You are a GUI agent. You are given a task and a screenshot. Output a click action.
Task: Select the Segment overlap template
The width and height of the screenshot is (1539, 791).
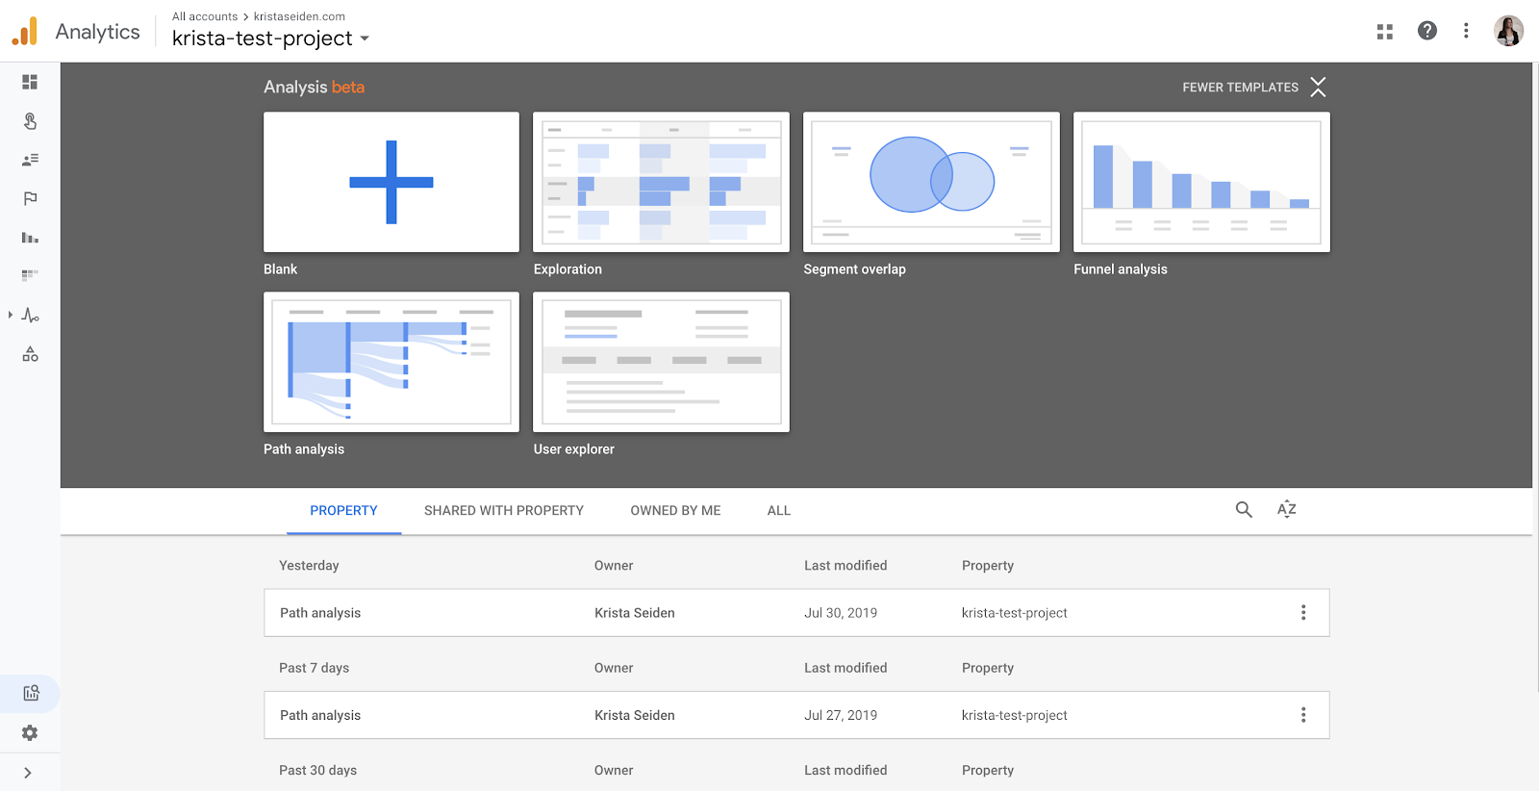pyautogui.click(x=931, y=182)
